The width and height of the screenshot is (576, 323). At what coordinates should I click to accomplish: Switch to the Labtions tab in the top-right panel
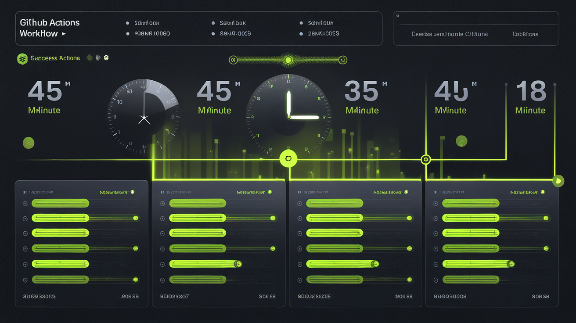coord(526,34)
